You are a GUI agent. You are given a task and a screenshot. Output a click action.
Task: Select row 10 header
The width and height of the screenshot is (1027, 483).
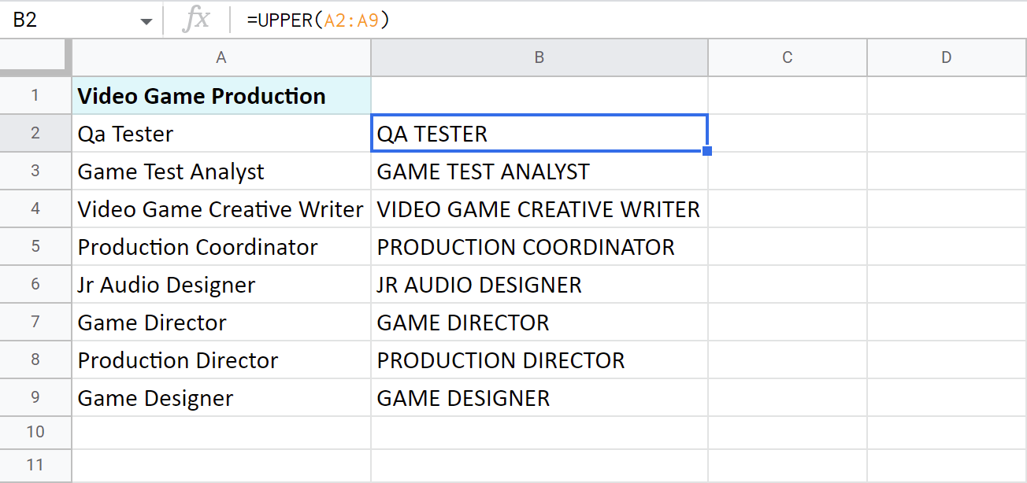coord(35,432)
